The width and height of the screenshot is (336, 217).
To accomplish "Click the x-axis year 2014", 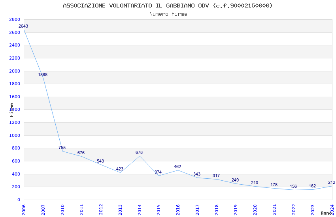I will 140,210.
